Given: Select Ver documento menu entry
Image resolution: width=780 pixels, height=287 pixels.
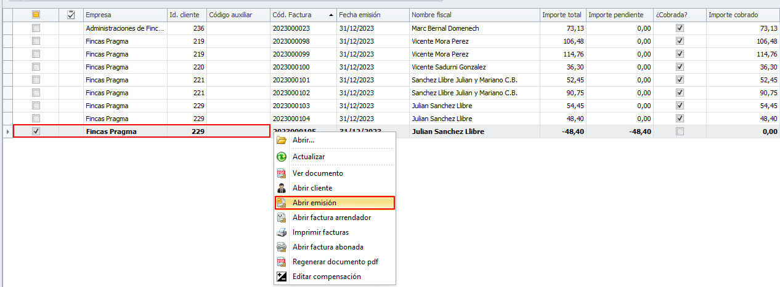Looking at the screenshot, I should point(335,173).
